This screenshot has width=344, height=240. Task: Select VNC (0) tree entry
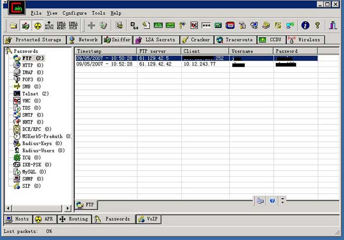(x=31, y=100)
